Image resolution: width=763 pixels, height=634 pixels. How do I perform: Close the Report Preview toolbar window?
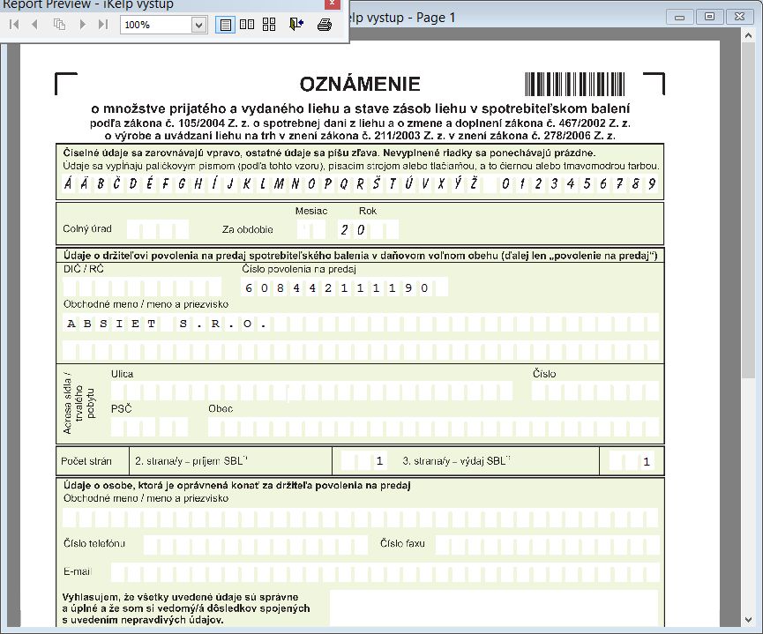coord(330,4)
